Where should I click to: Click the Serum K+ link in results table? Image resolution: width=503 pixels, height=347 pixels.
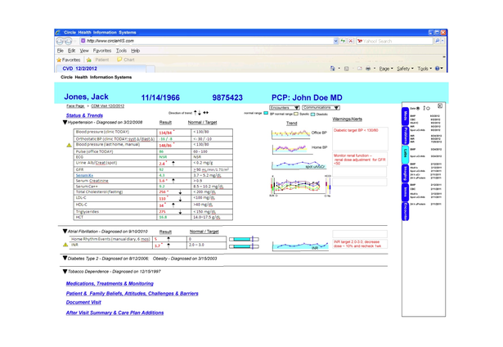[x=84, y=175]
